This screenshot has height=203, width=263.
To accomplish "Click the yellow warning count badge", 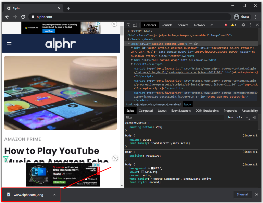I will [234, 25].
